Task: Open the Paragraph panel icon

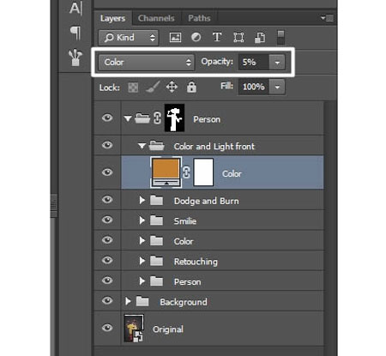Action: click(x=75, y=33)
